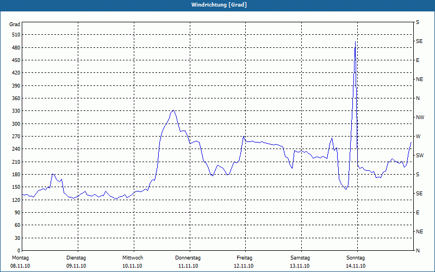The image size is (435, 272).
Task: Select the 14.11.10 date label
Action: click(356, 266)
